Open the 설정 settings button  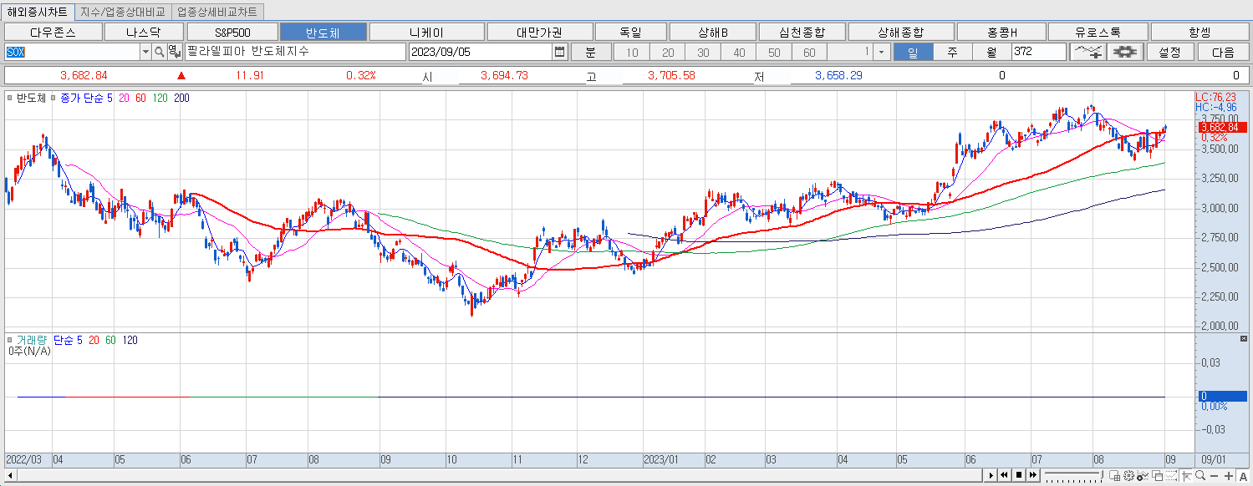coord(1169,52)
